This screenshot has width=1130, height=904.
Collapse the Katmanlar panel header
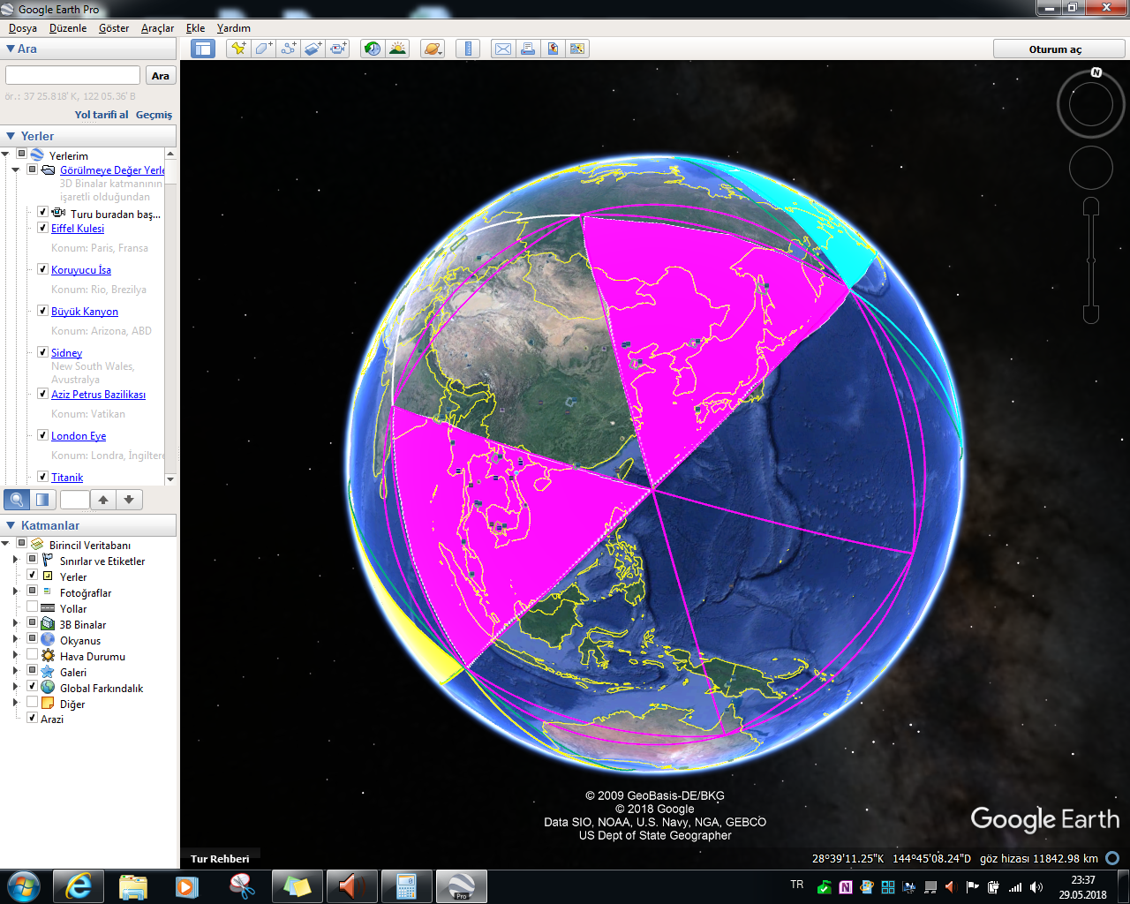tap(11, 525)
